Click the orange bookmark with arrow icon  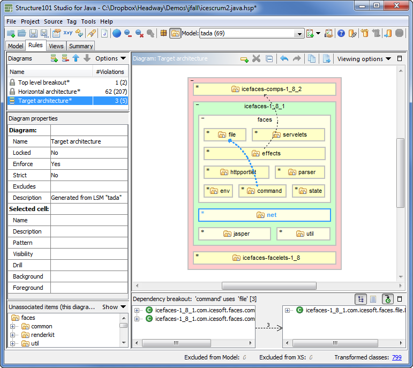(x=388, y=33)
